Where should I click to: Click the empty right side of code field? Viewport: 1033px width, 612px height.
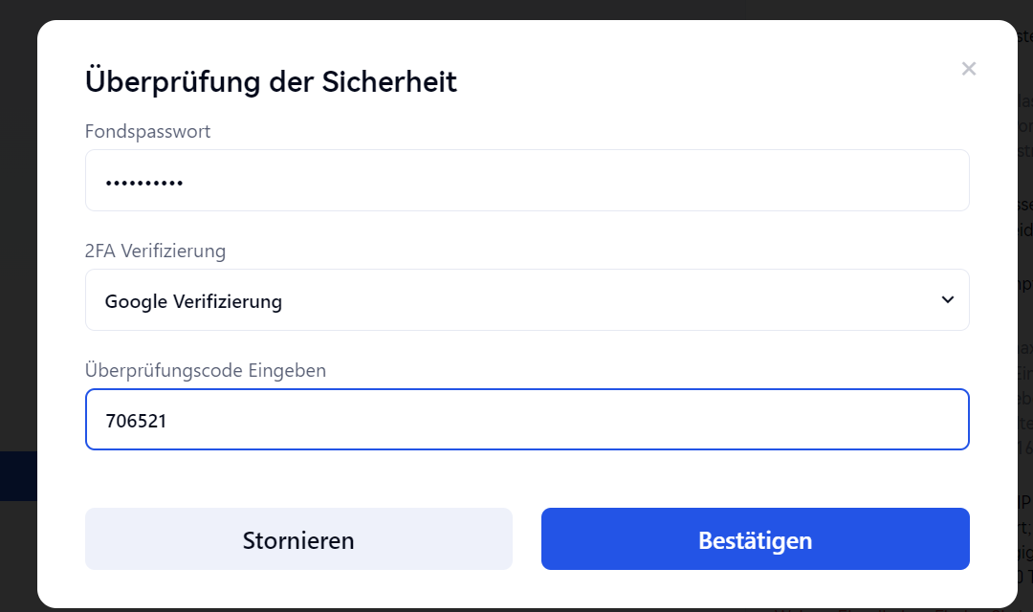813,420
